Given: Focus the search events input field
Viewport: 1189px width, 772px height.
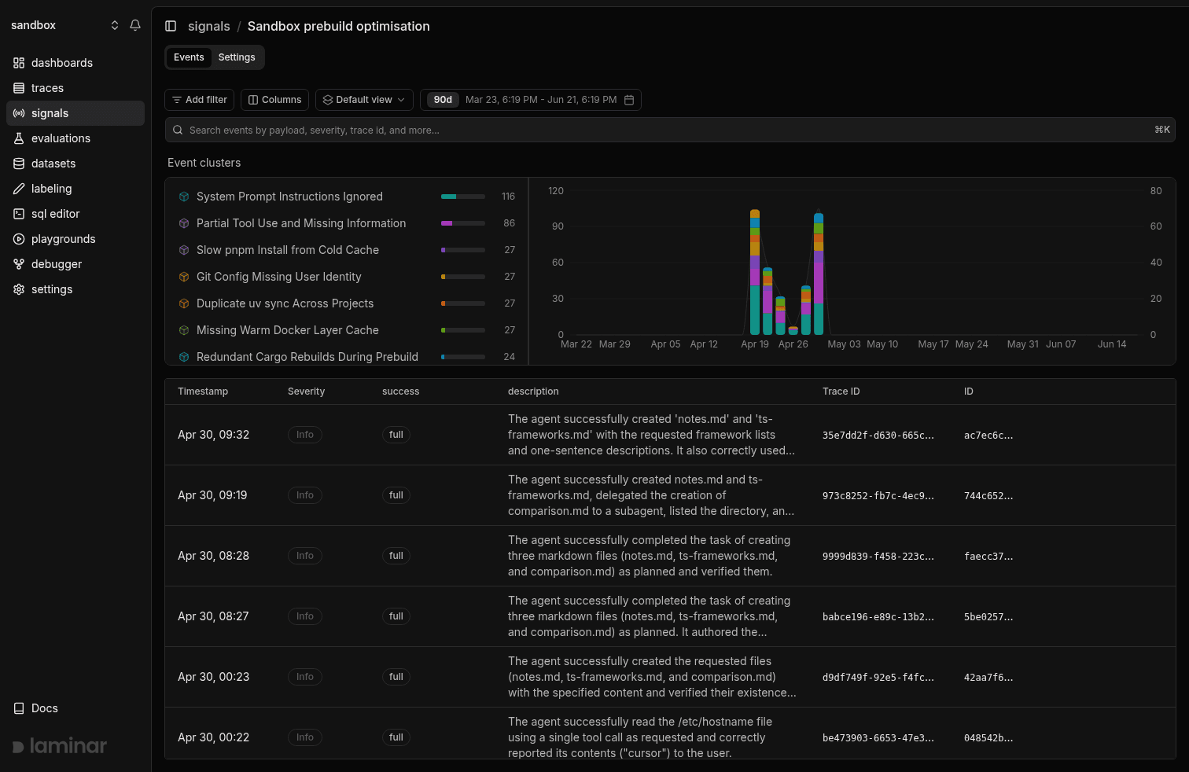Looking at the screenshot, I should (670, 130).
